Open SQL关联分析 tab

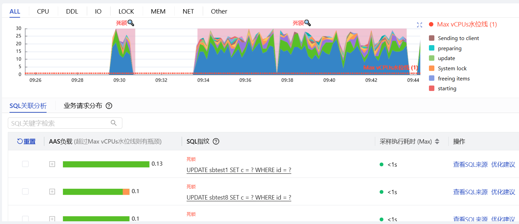click(28, 106)
